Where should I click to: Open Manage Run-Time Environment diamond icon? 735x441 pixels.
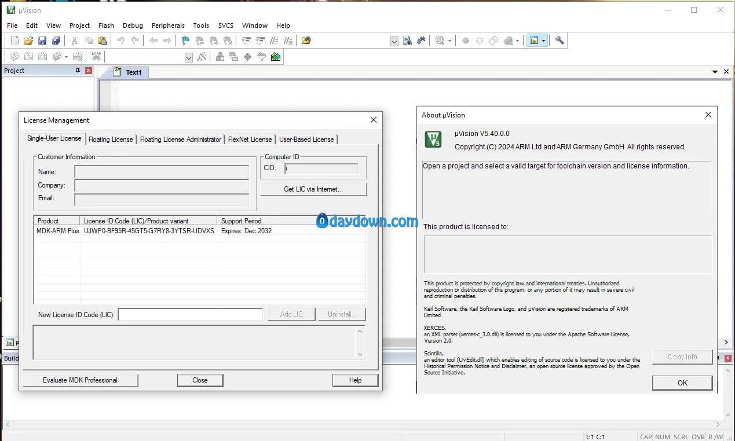coord(248,57)
